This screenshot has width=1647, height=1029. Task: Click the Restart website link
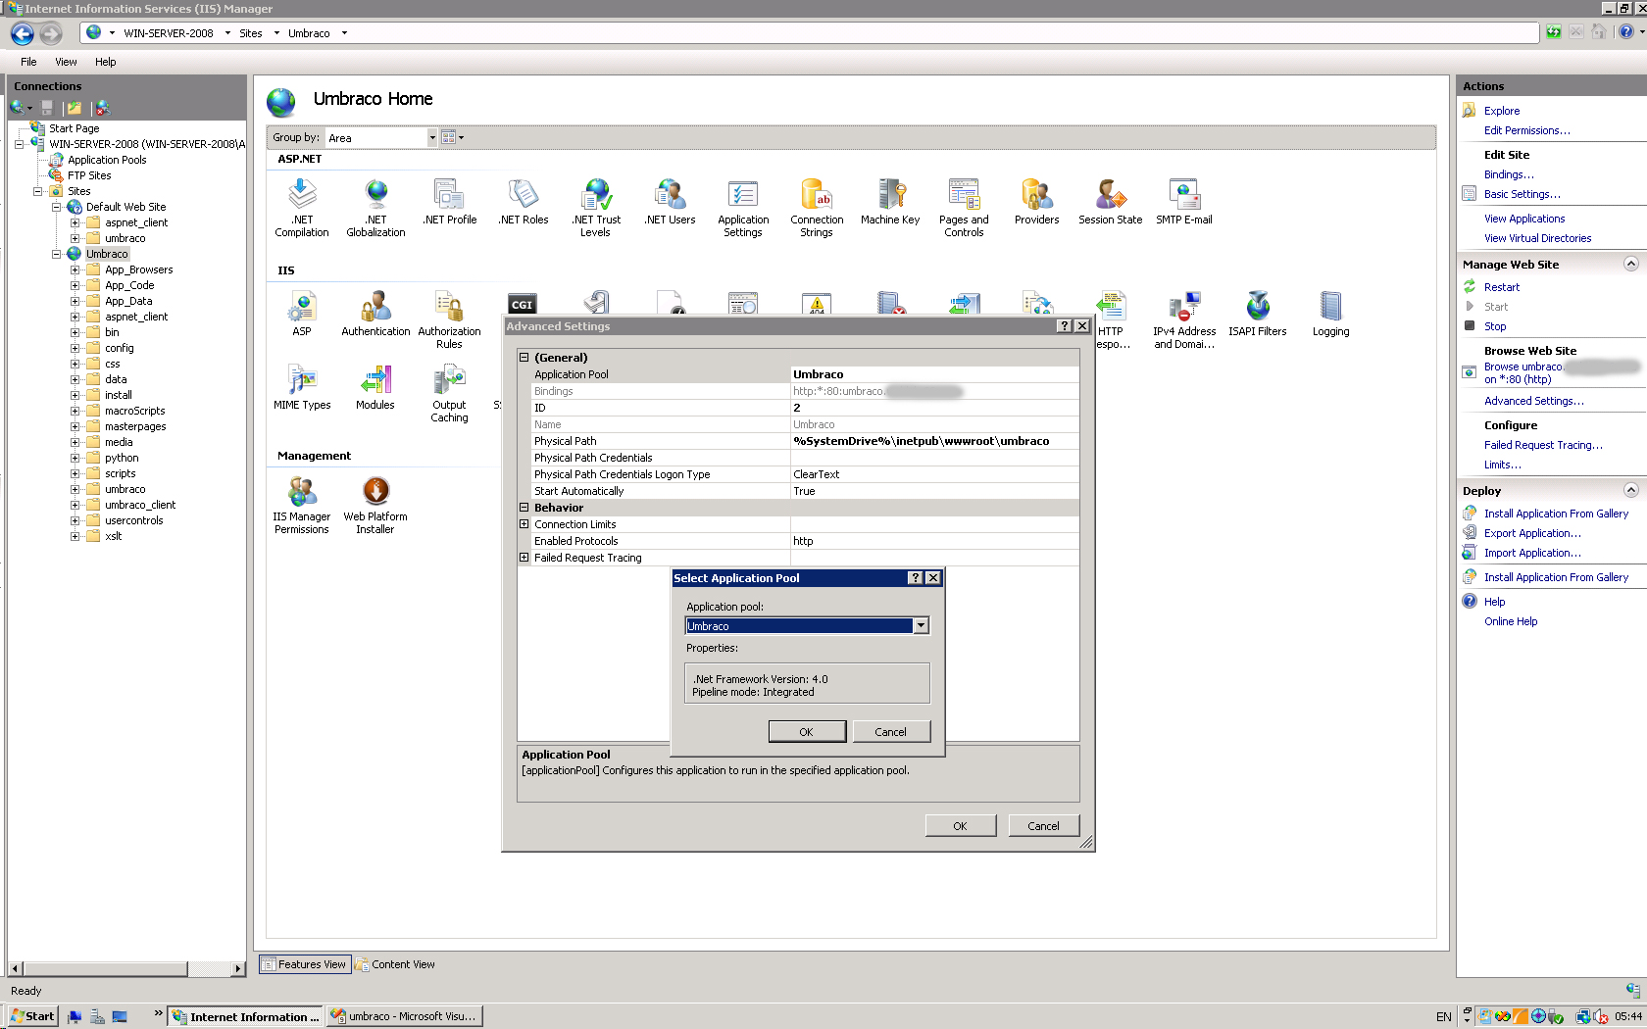click(x=1501, y=287)
